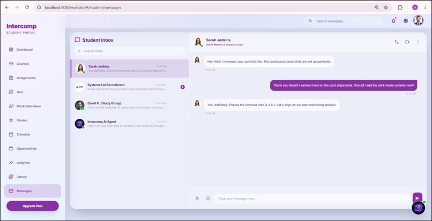Click the Dashboard grid icon
The image size is (432, 221).
11,50
